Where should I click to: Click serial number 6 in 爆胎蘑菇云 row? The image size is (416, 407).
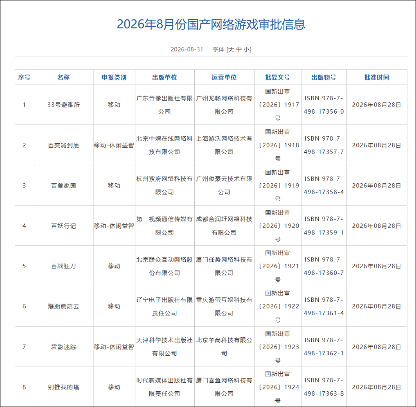pos(24,306)
